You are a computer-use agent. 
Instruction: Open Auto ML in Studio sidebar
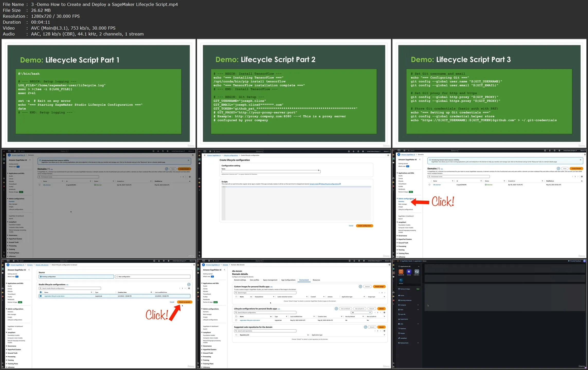click(x=402, y=314)
